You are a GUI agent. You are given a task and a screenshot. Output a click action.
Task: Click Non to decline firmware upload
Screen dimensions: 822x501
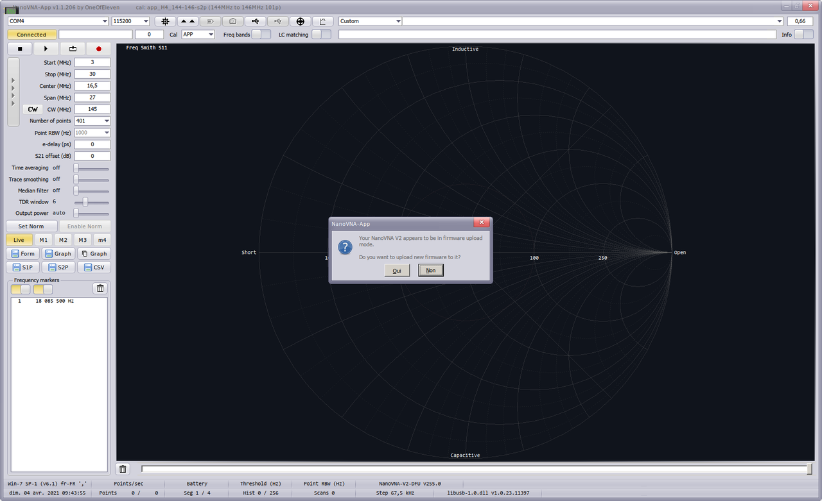click(x=431, y=271)
